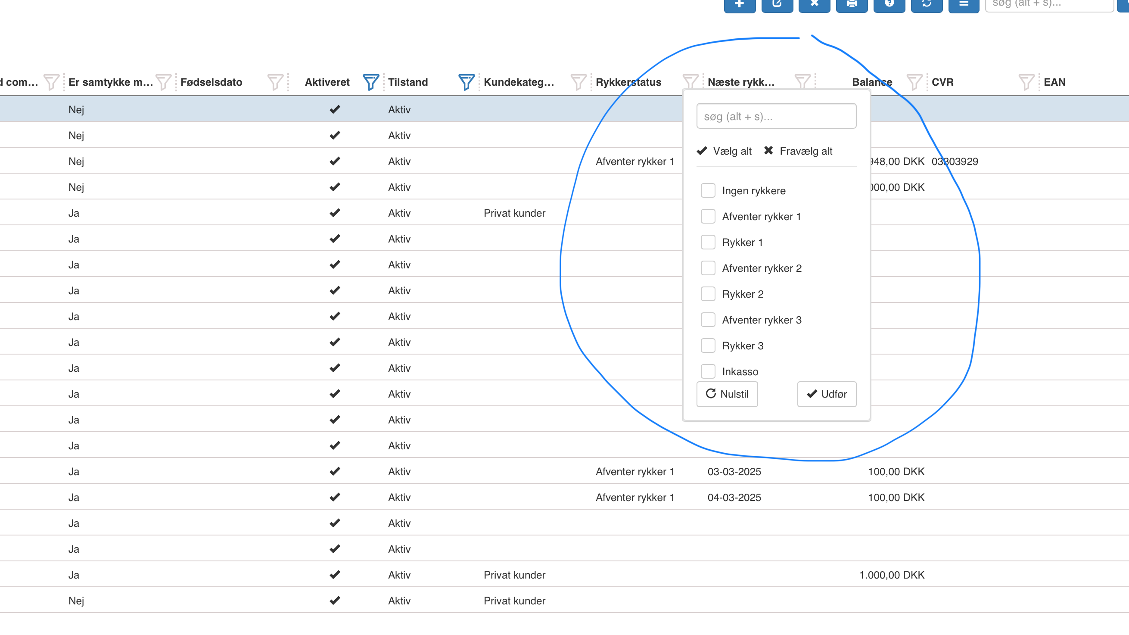This screenshot has width=1129, height=635.
Task: Click the filter popup search field
Action: click(x=776, y=117)
